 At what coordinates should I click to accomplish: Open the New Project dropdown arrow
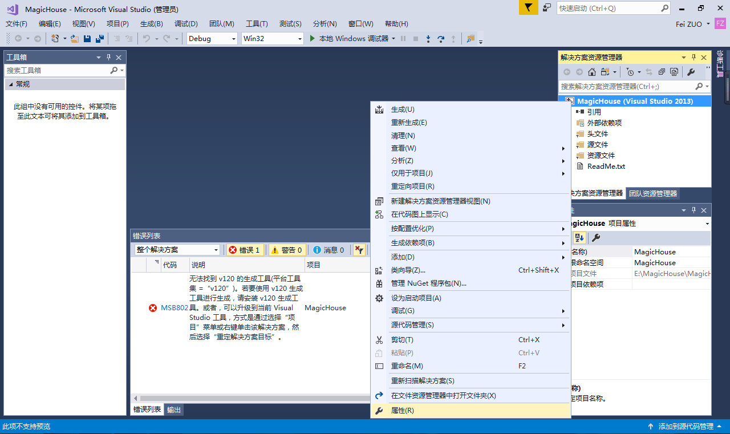tap(64, 39)
